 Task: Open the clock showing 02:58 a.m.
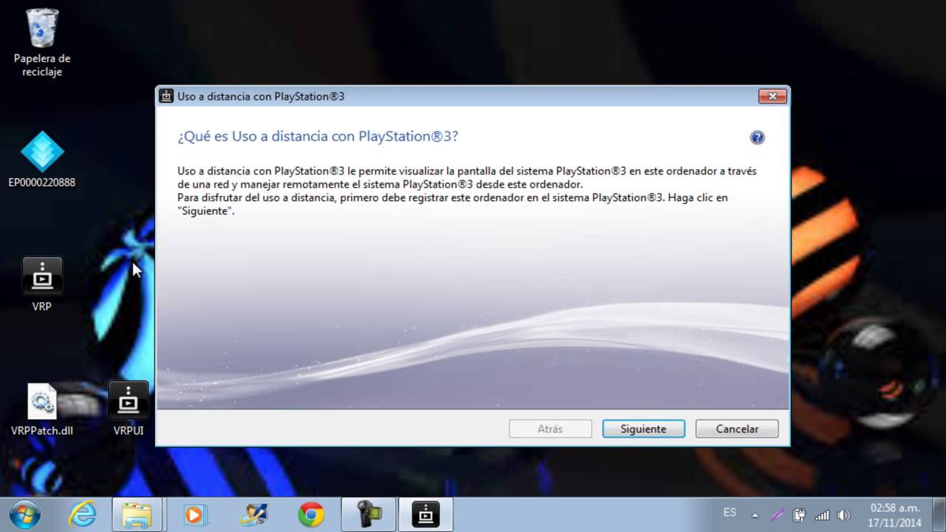coord(895,514)
